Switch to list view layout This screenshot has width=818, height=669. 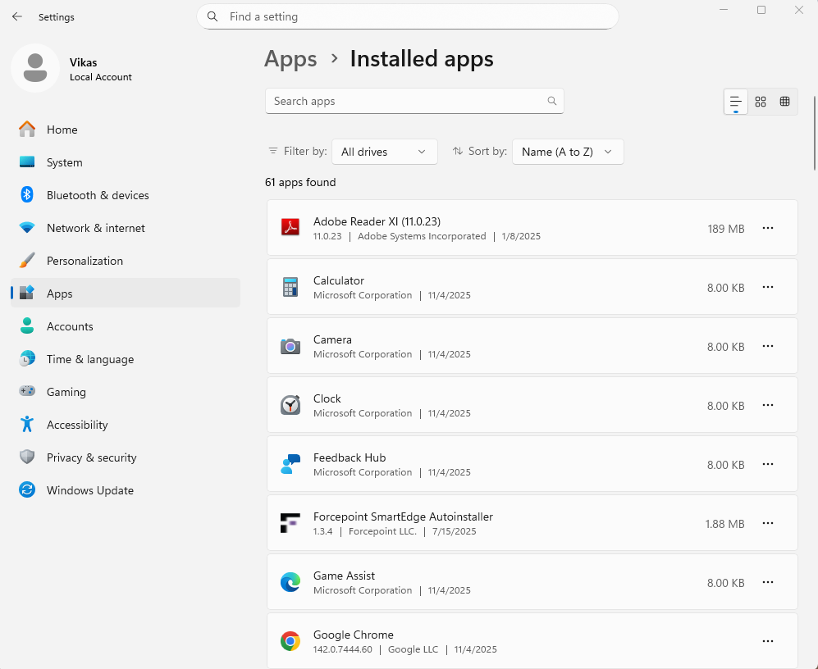pos(736,102)
